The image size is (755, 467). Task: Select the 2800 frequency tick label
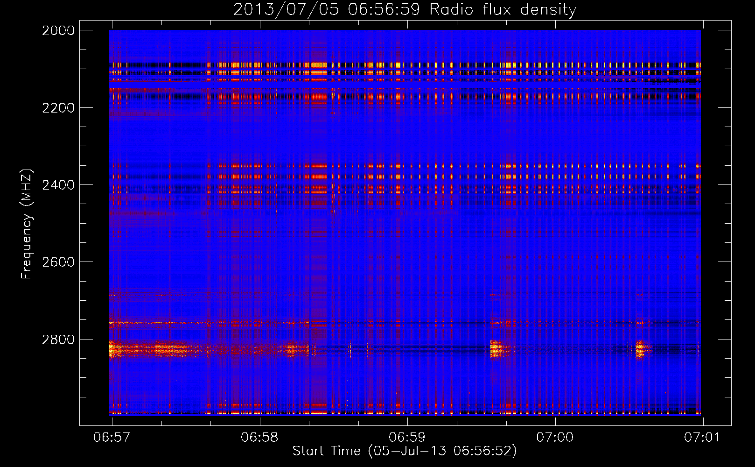coord(58,340)
